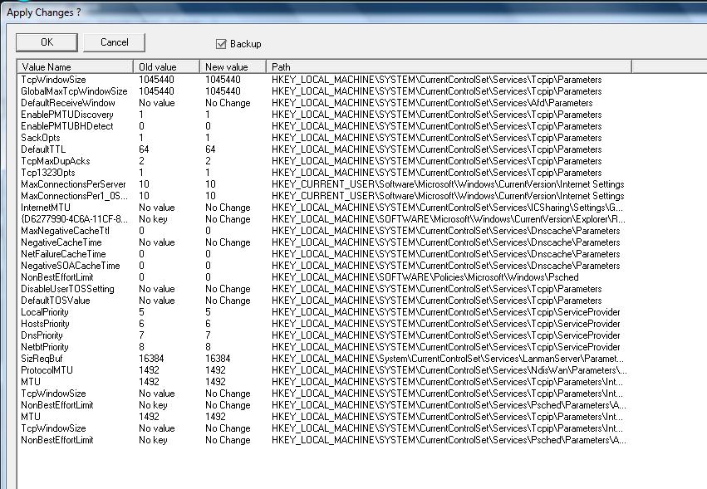The height and width of the screenshot is (489, 707).
Task: Click the OK button
Action: click(47, 42)
